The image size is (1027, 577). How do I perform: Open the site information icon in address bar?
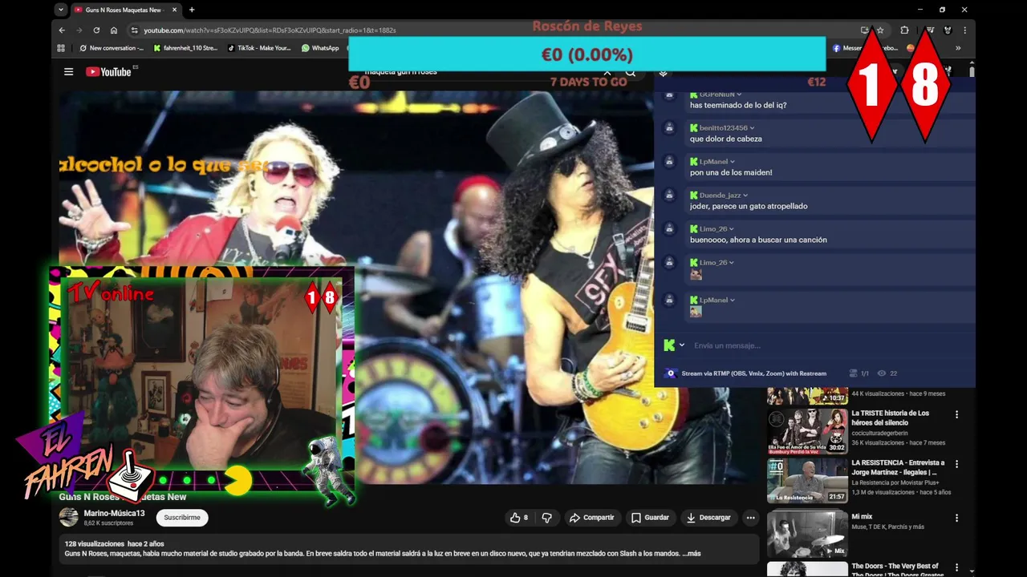tap(134, 30)
